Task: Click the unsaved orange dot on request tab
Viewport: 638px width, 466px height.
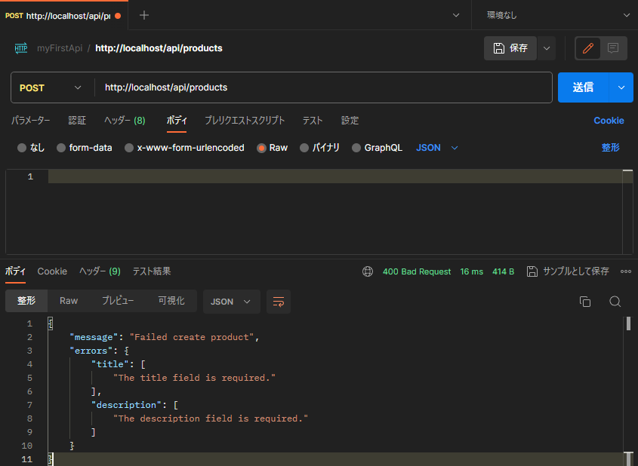Action: click(x=118, y=16)
